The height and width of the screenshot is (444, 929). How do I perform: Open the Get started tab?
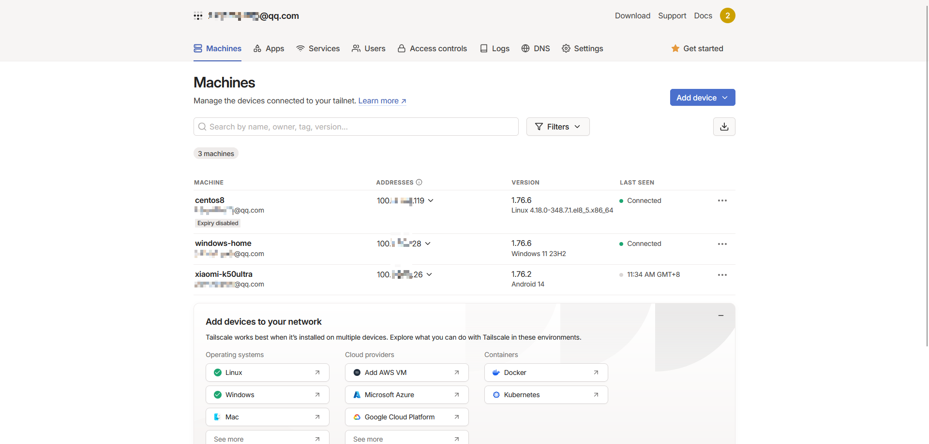pyautogui.click(x=697, y=48)
